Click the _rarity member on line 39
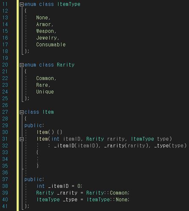 (67, 193)
